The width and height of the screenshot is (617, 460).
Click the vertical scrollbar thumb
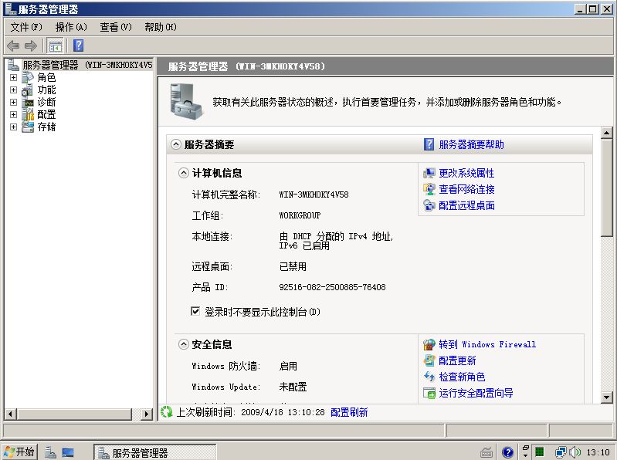coord(606,188)
